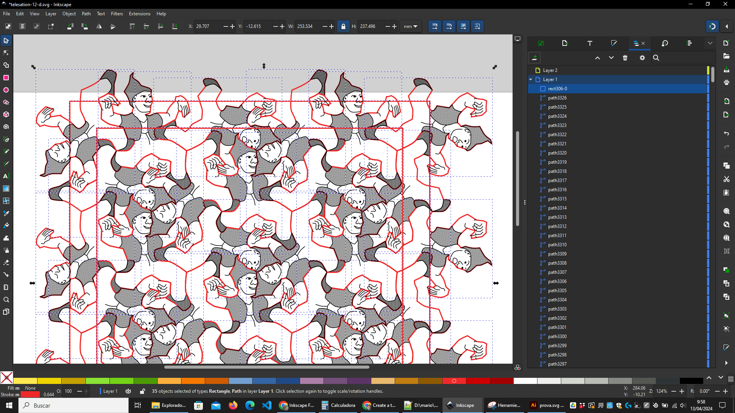Expand commands bar overflow arrow
Image resolution: width=735 pixels, height=413 pixels.
point(727,363)
